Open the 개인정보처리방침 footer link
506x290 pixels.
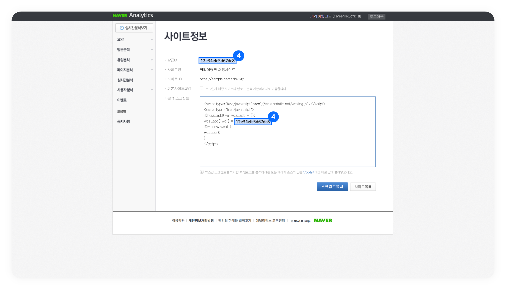(x=201, y=221)
